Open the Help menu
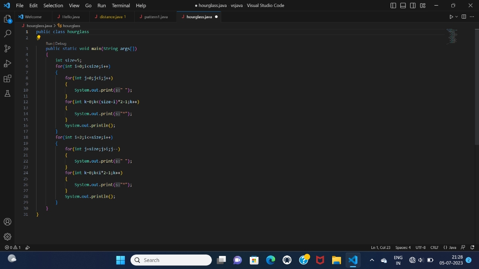The height and width of the screenshot is (269, 479). coord(141,6)
